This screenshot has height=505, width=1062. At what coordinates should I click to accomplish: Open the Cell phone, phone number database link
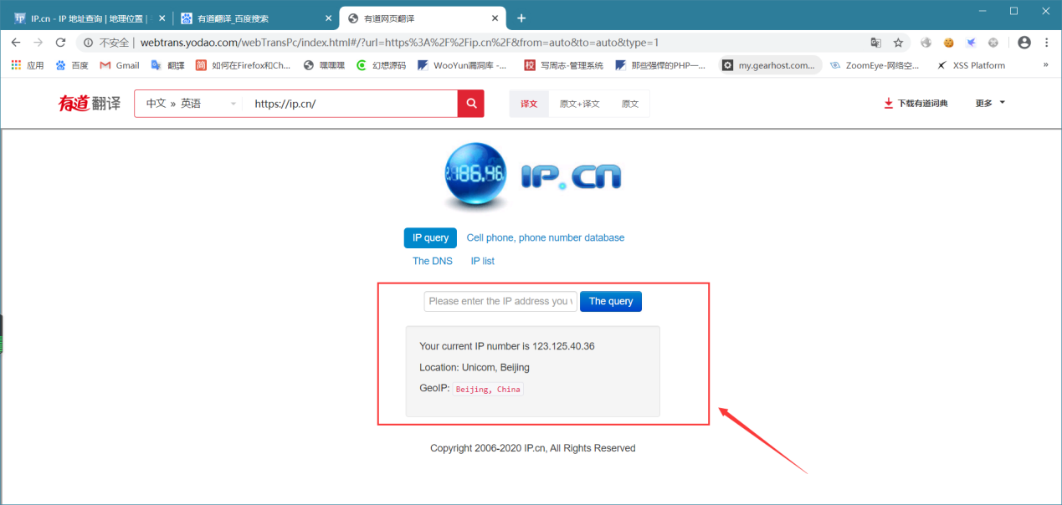click(x=546, y=237)
